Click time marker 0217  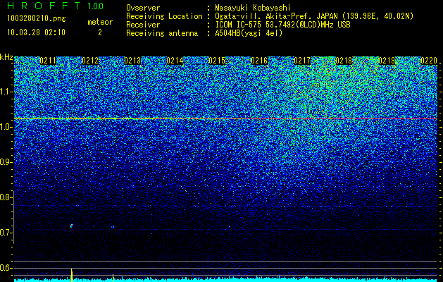302,61
